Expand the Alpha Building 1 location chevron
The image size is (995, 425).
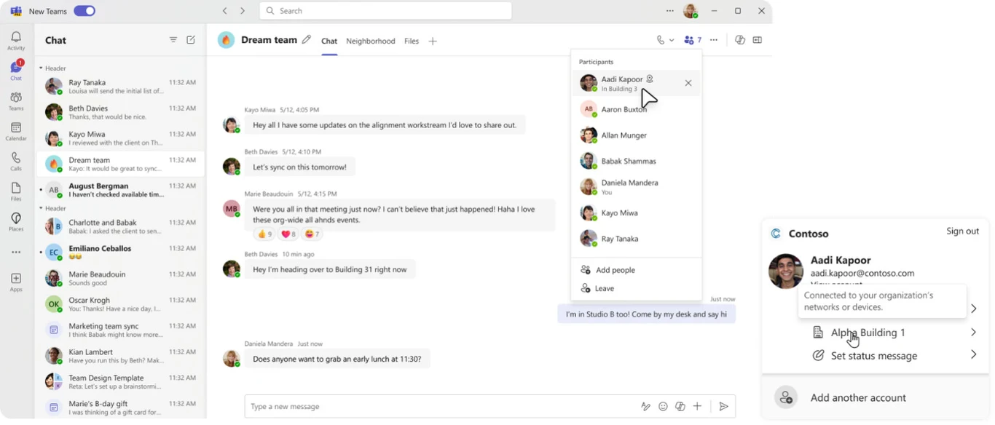click(973, 333)
